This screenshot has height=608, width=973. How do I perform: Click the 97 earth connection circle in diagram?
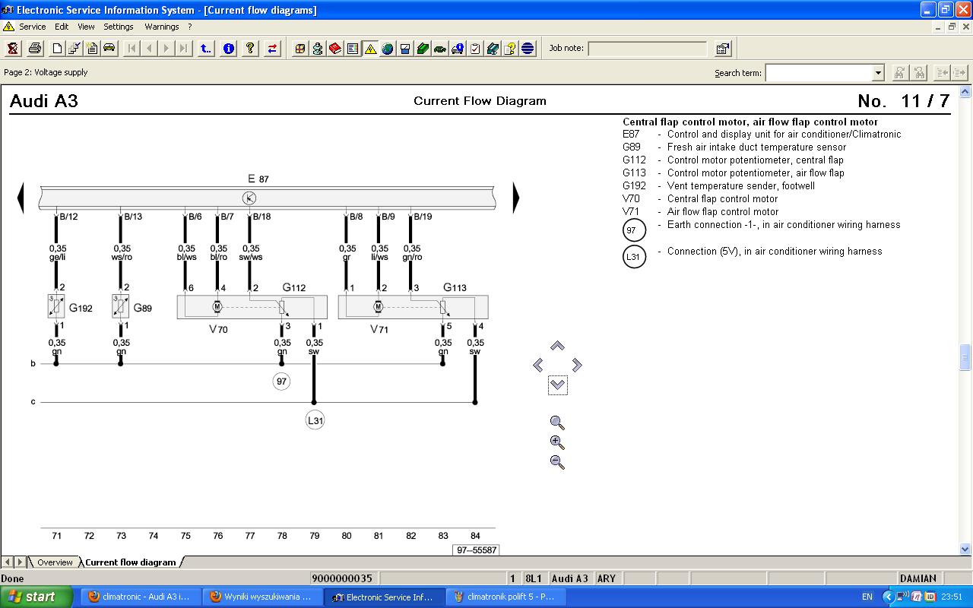pyautogui.click(x=282, y=381)
